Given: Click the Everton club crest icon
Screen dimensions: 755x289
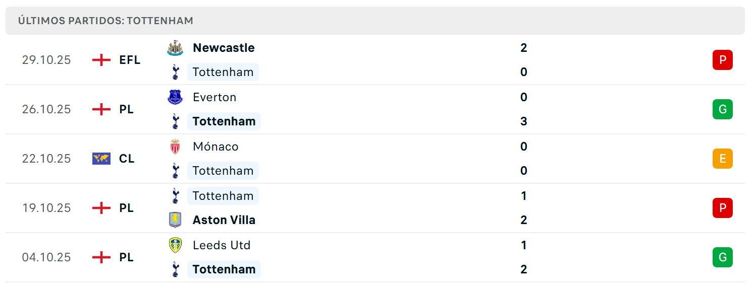Looking at the screenshot, I should click(175, 97).
